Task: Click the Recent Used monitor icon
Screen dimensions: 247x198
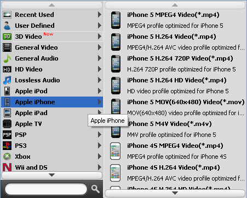Action: [7, 15]
